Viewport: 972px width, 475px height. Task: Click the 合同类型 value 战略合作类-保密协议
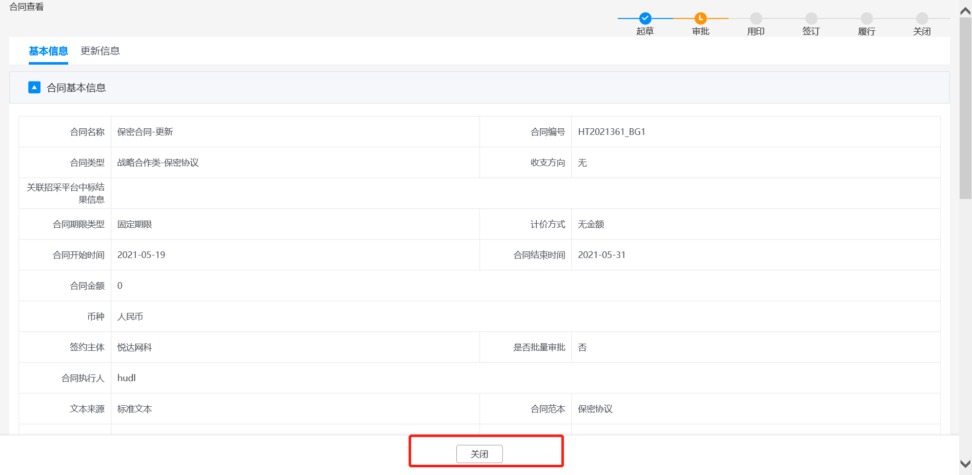[158, 163]
